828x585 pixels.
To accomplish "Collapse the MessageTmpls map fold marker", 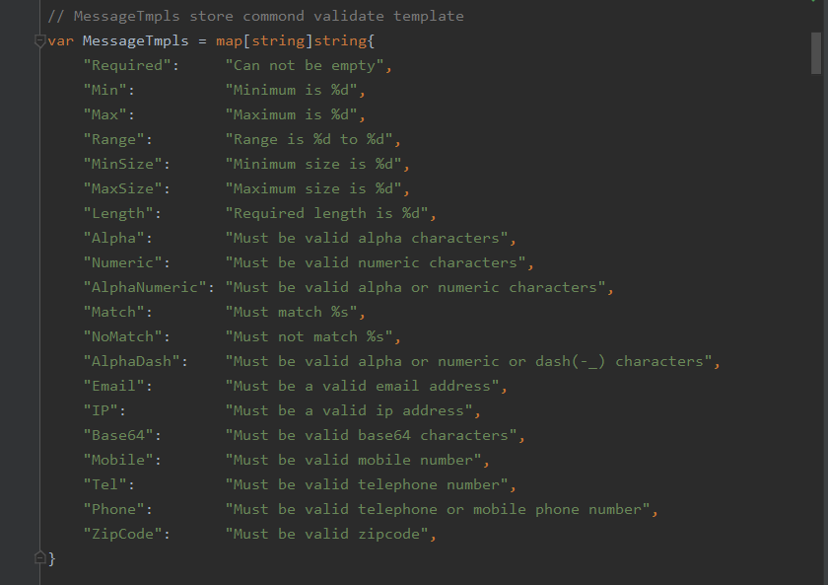I will tap(40, 40).
